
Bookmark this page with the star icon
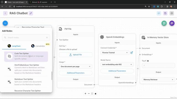click(149, 7)
